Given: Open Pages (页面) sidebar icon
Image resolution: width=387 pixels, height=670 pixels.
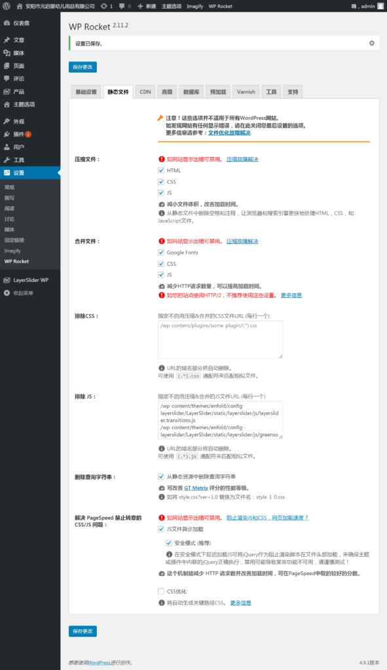Looking at the screenshot, I should tap(7, 66).
